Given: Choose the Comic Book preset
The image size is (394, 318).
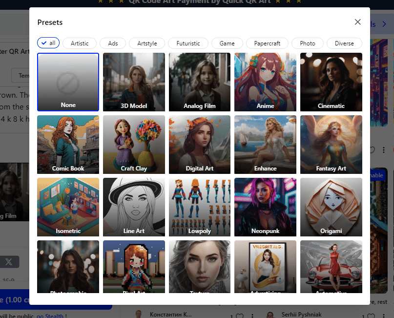Looking at the screenshot, I should [x=68, y=145].
